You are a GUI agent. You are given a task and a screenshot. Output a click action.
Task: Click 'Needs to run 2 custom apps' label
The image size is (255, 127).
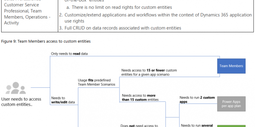click(197, 100)
